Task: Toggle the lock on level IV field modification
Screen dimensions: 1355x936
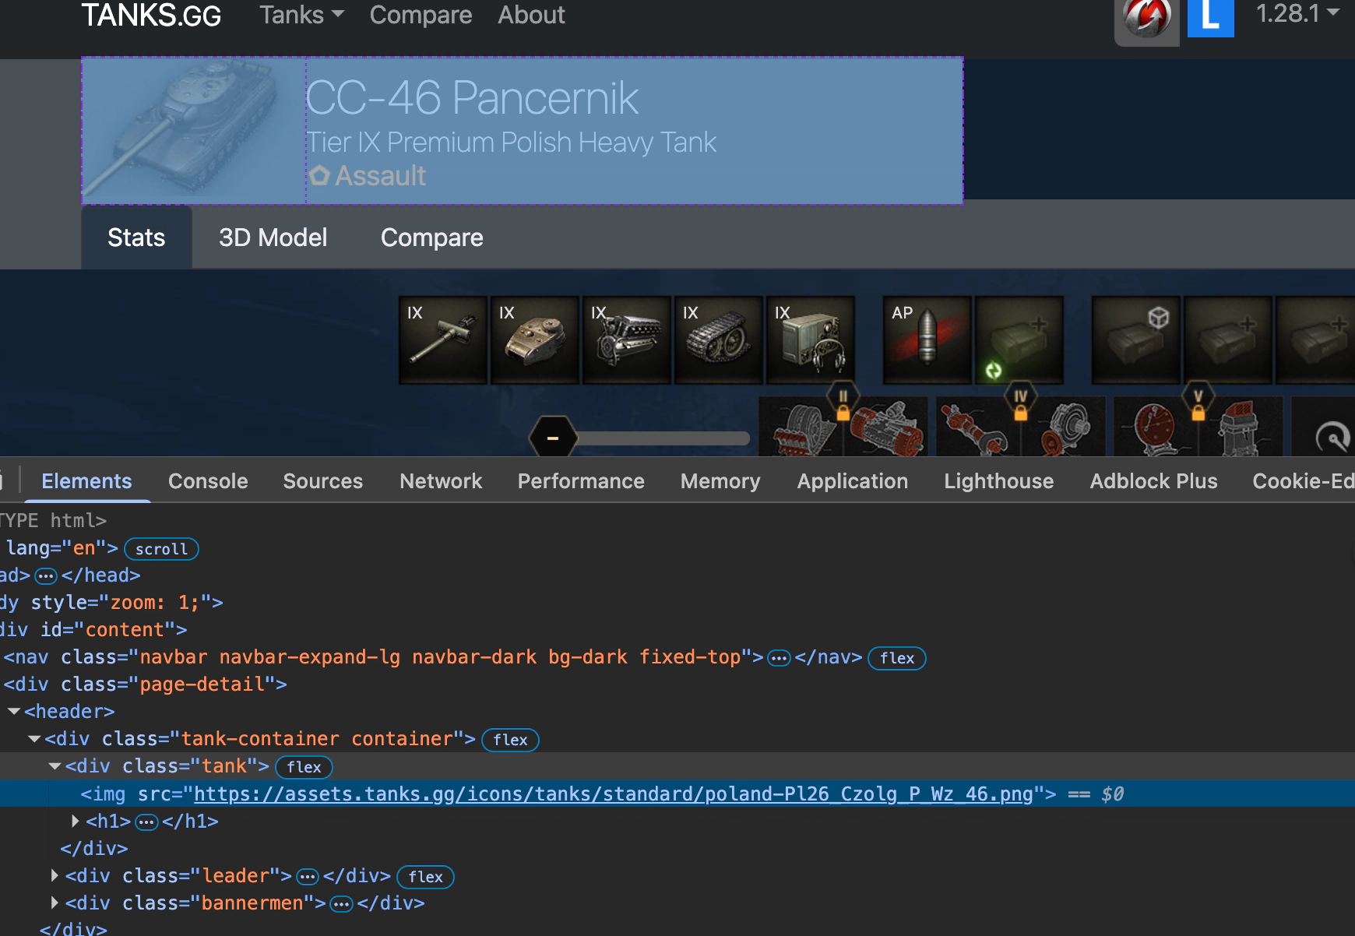Action: click(x=1020, y=413)
